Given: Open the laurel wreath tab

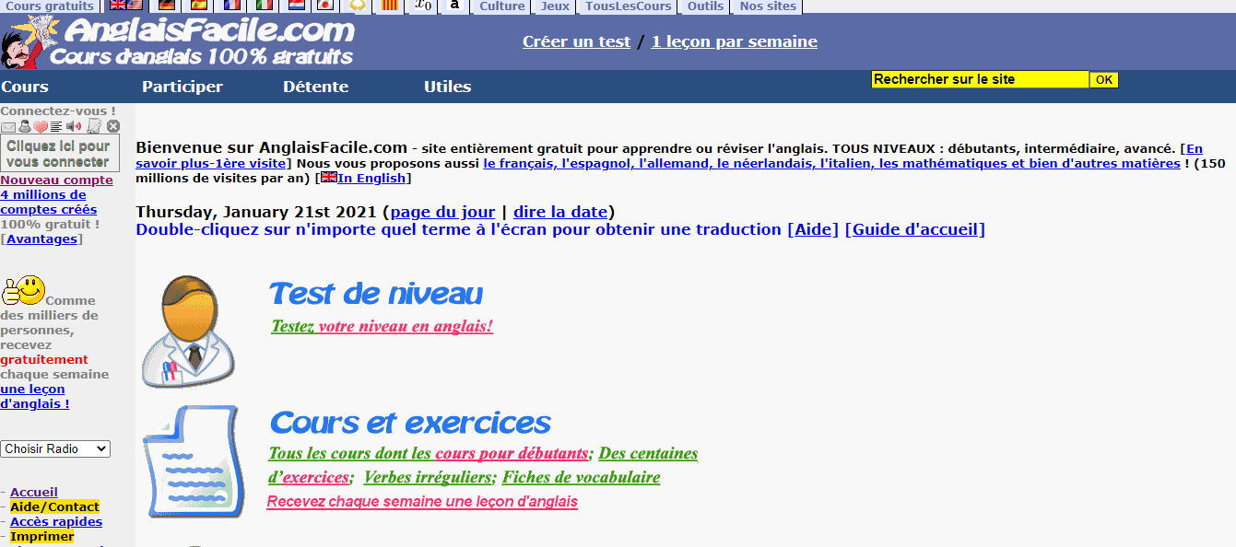Looking at the screenshot, I should 359,6.
